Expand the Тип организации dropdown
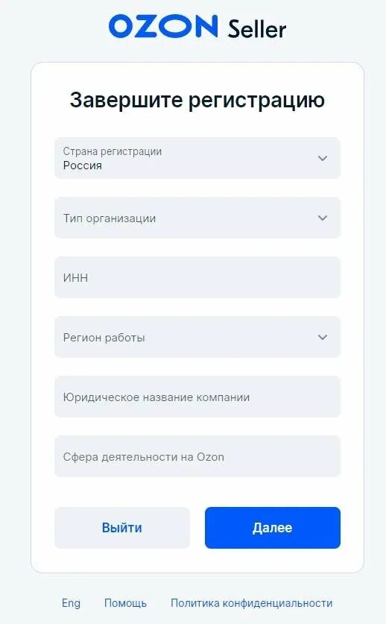386x624 pixels. (x=197, y=218)
